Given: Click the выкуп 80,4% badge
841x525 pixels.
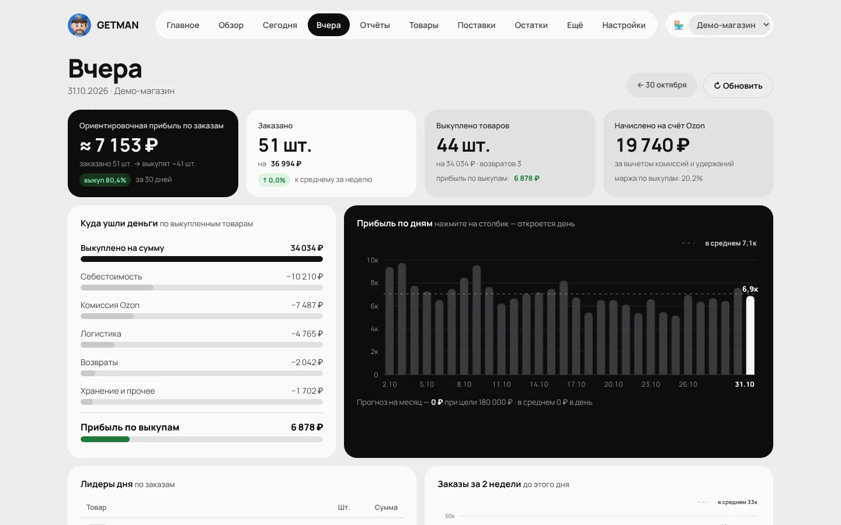Looking at the screenshot, I should (105, 180).
